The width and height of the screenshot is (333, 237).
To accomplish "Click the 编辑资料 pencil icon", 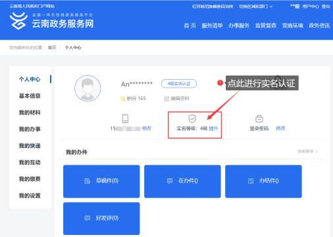I will 167,99.
